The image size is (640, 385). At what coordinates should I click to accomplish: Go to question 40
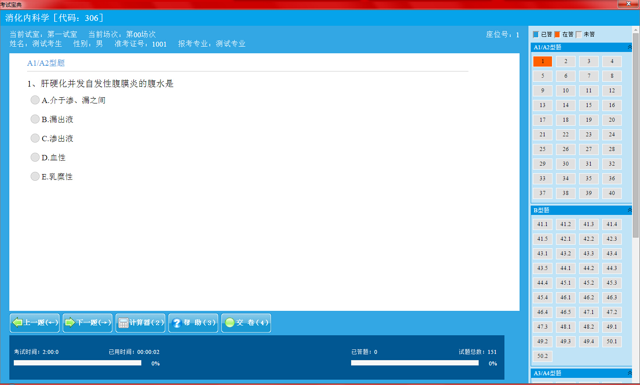coord(612,193)
